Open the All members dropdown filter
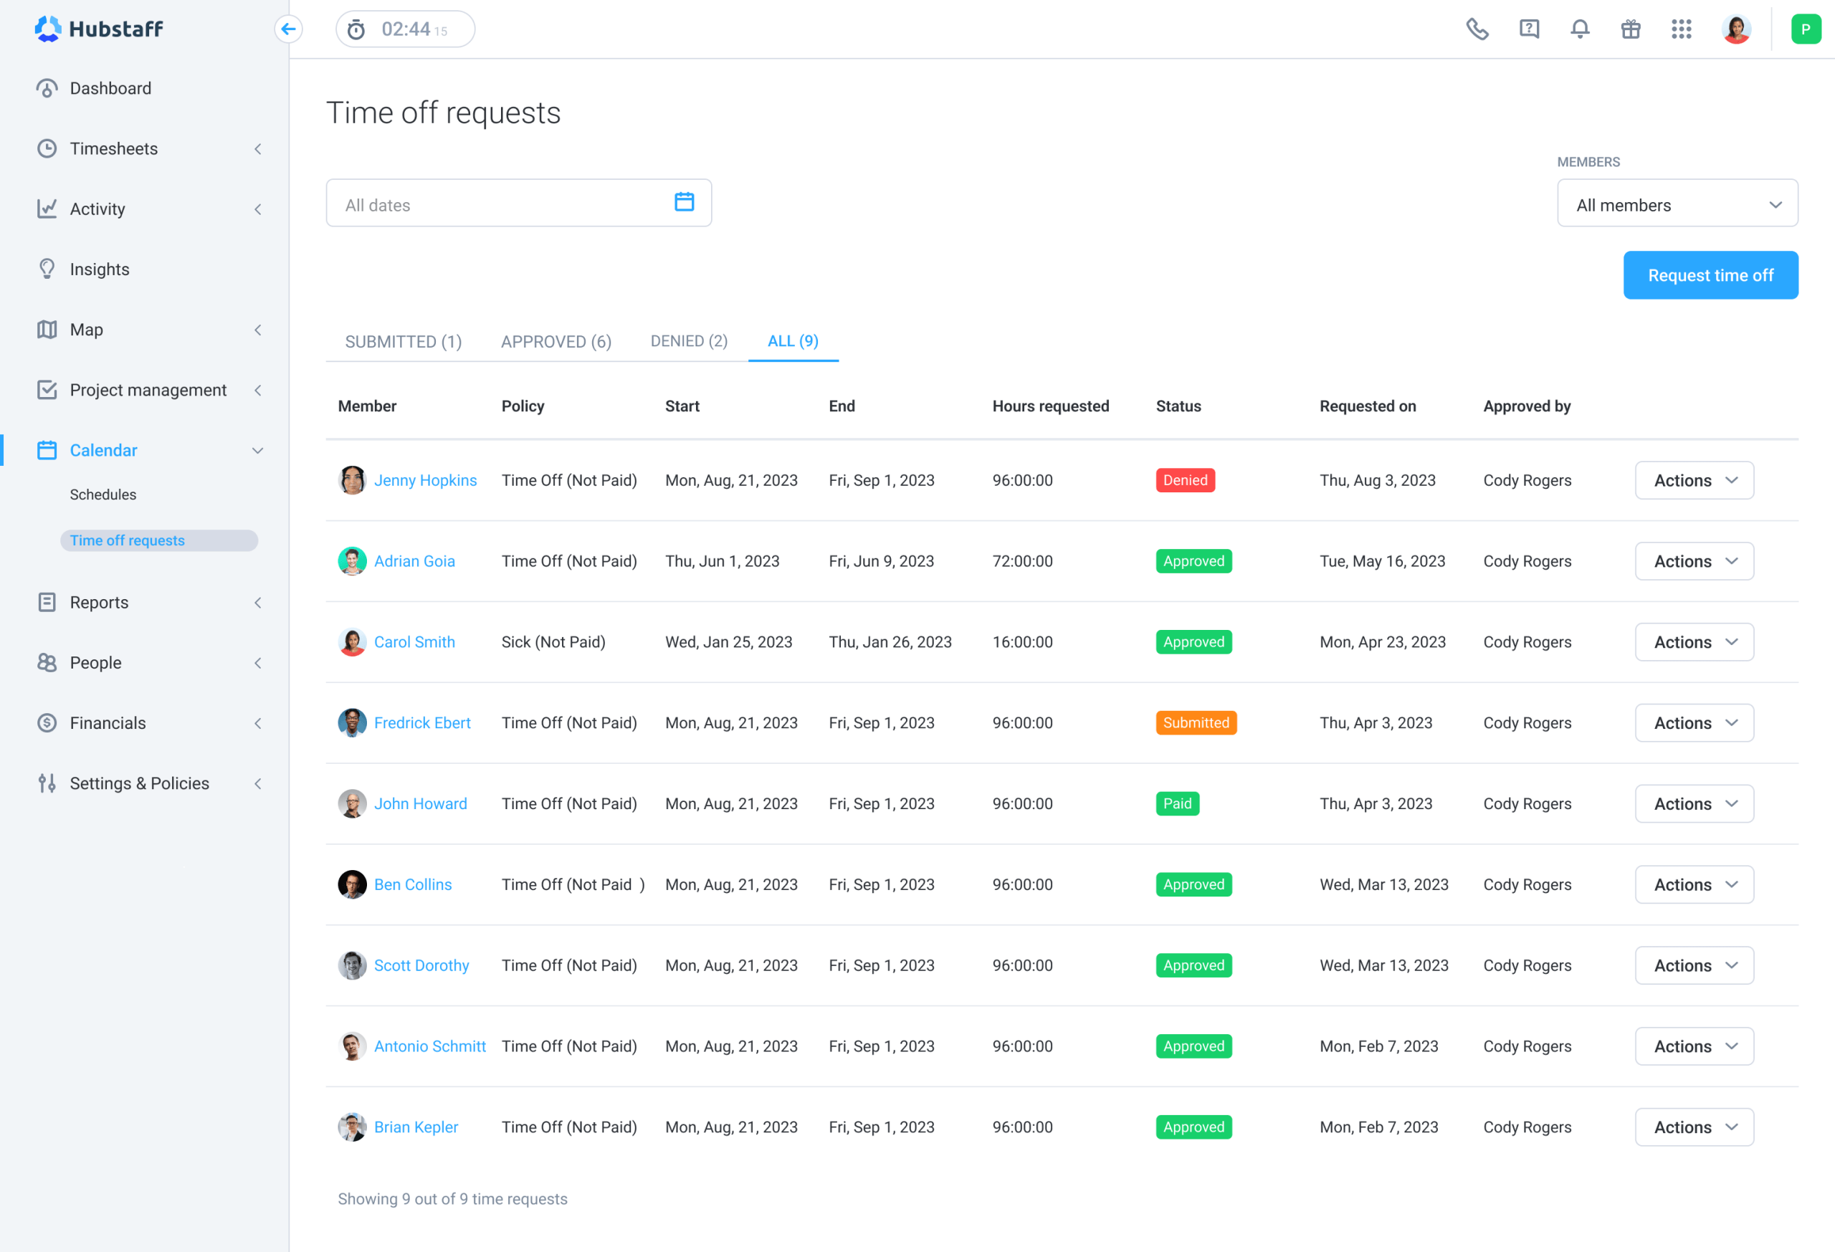Viewport: 1835px width, 1252px height. click(x=1673, y=205)
